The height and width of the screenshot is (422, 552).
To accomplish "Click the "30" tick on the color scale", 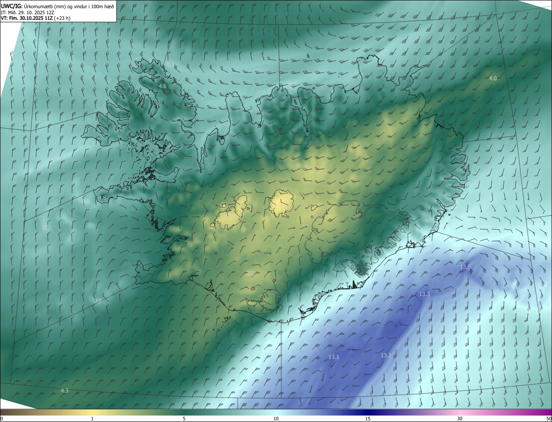I will click(460, 419).
